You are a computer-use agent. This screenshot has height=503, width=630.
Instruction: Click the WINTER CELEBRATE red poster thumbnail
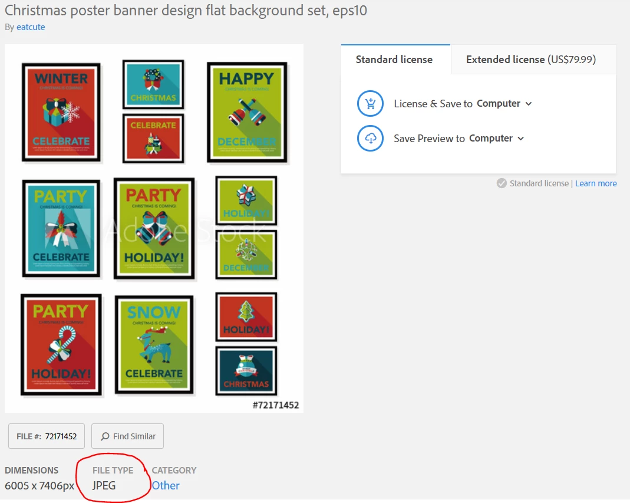pos(61,112)
